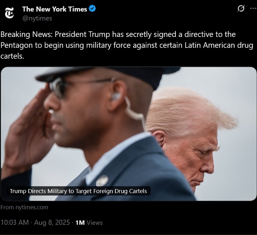Open the @nytimes handle link
The height and width of the screenshot is (235, 257).
[x=37, y=18]
